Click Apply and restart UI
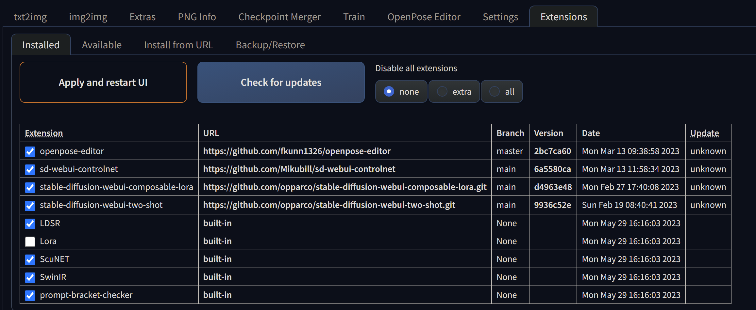This screenshot has height=310, width=756. (x=103, y=82)
